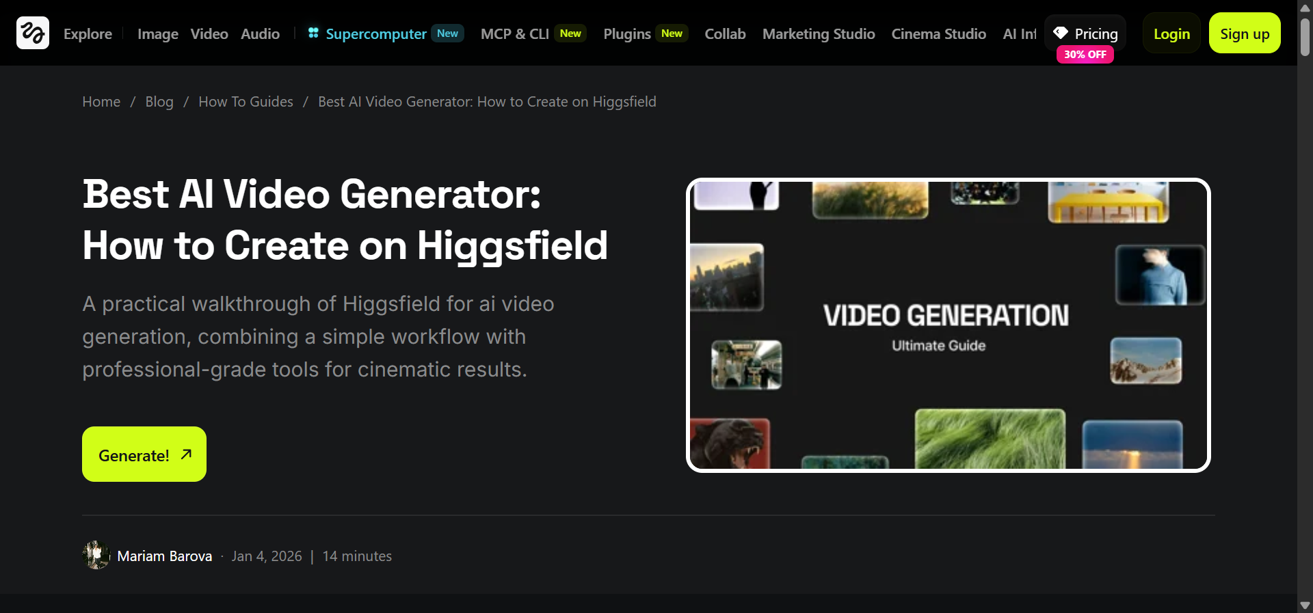Click Mariam Barova author name
Screen dimensions: 1313x613
[165, 556]
